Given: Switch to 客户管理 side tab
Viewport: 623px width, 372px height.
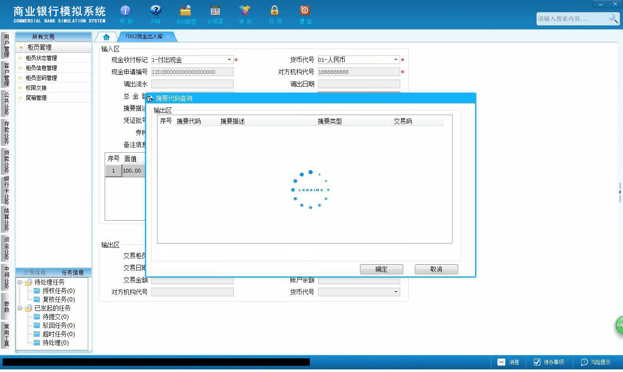Looking at the screenshot, I should click(6, 74).
